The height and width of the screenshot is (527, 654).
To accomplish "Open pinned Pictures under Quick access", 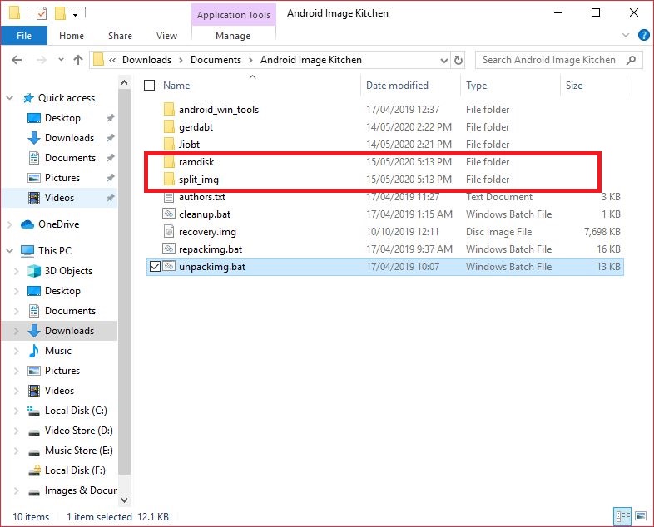I will click(62, 178).
